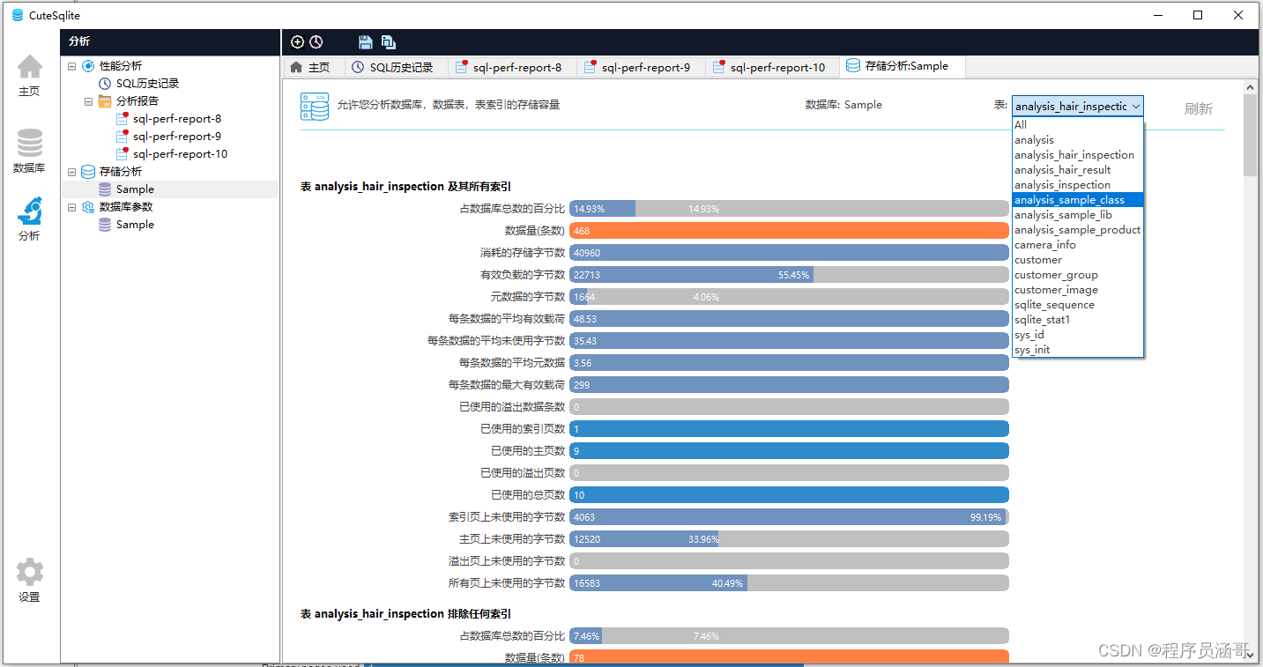This screenshot has height=667, width=1263.
Task: Click the database icon beside Sample under 存储分析
Action: tap(105, 189)
